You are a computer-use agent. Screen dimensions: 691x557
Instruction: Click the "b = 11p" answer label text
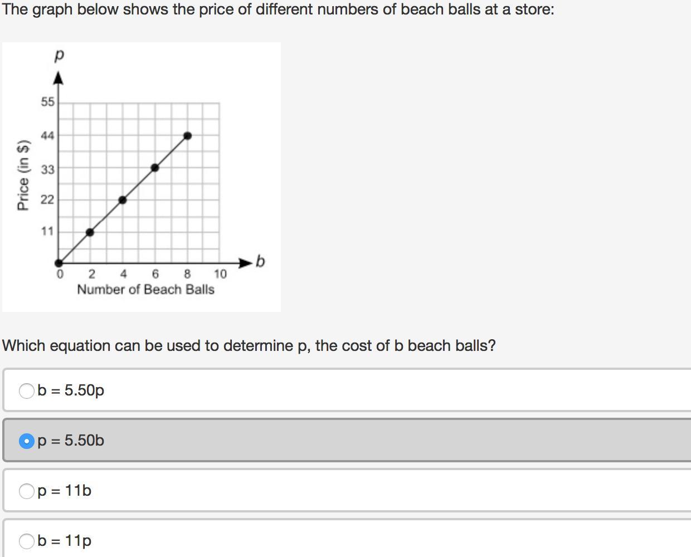(65, 540)
